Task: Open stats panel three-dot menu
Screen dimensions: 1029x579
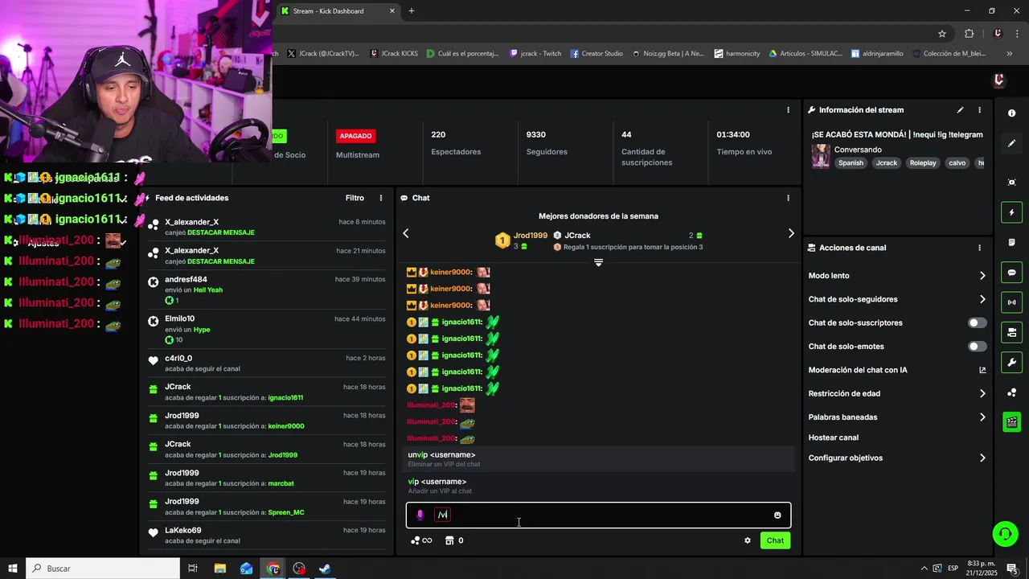Action: click(x=788, y=110)
